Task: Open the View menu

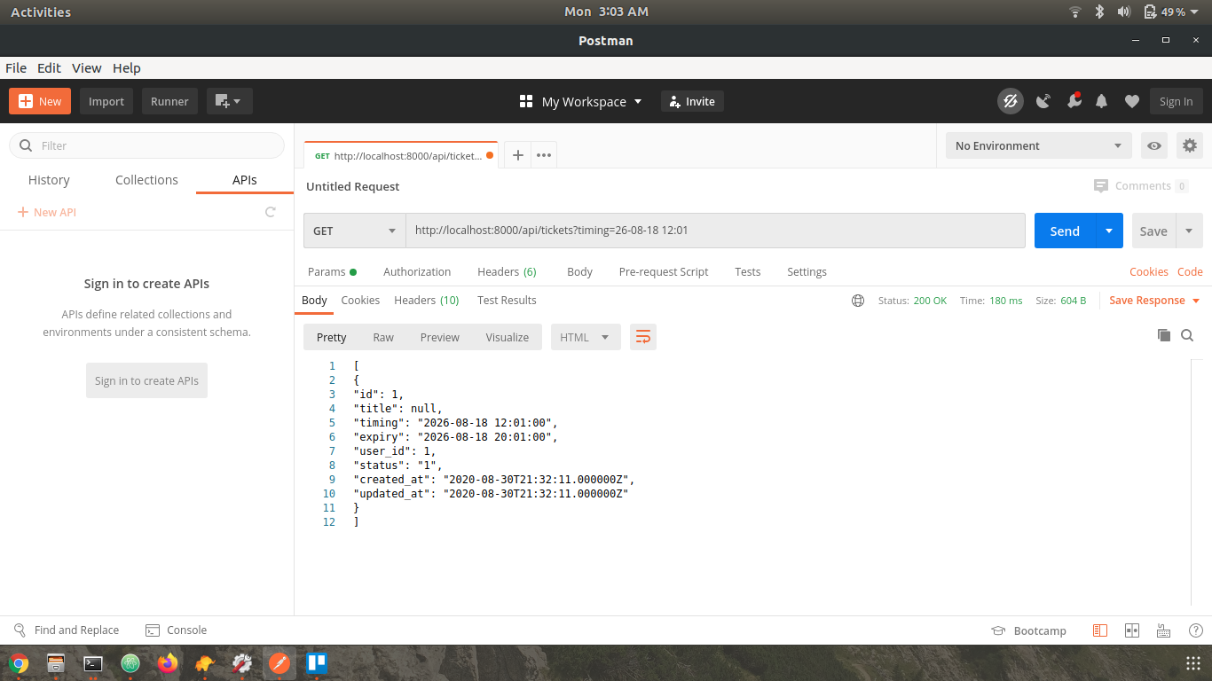Action: (x=87, y=67)
